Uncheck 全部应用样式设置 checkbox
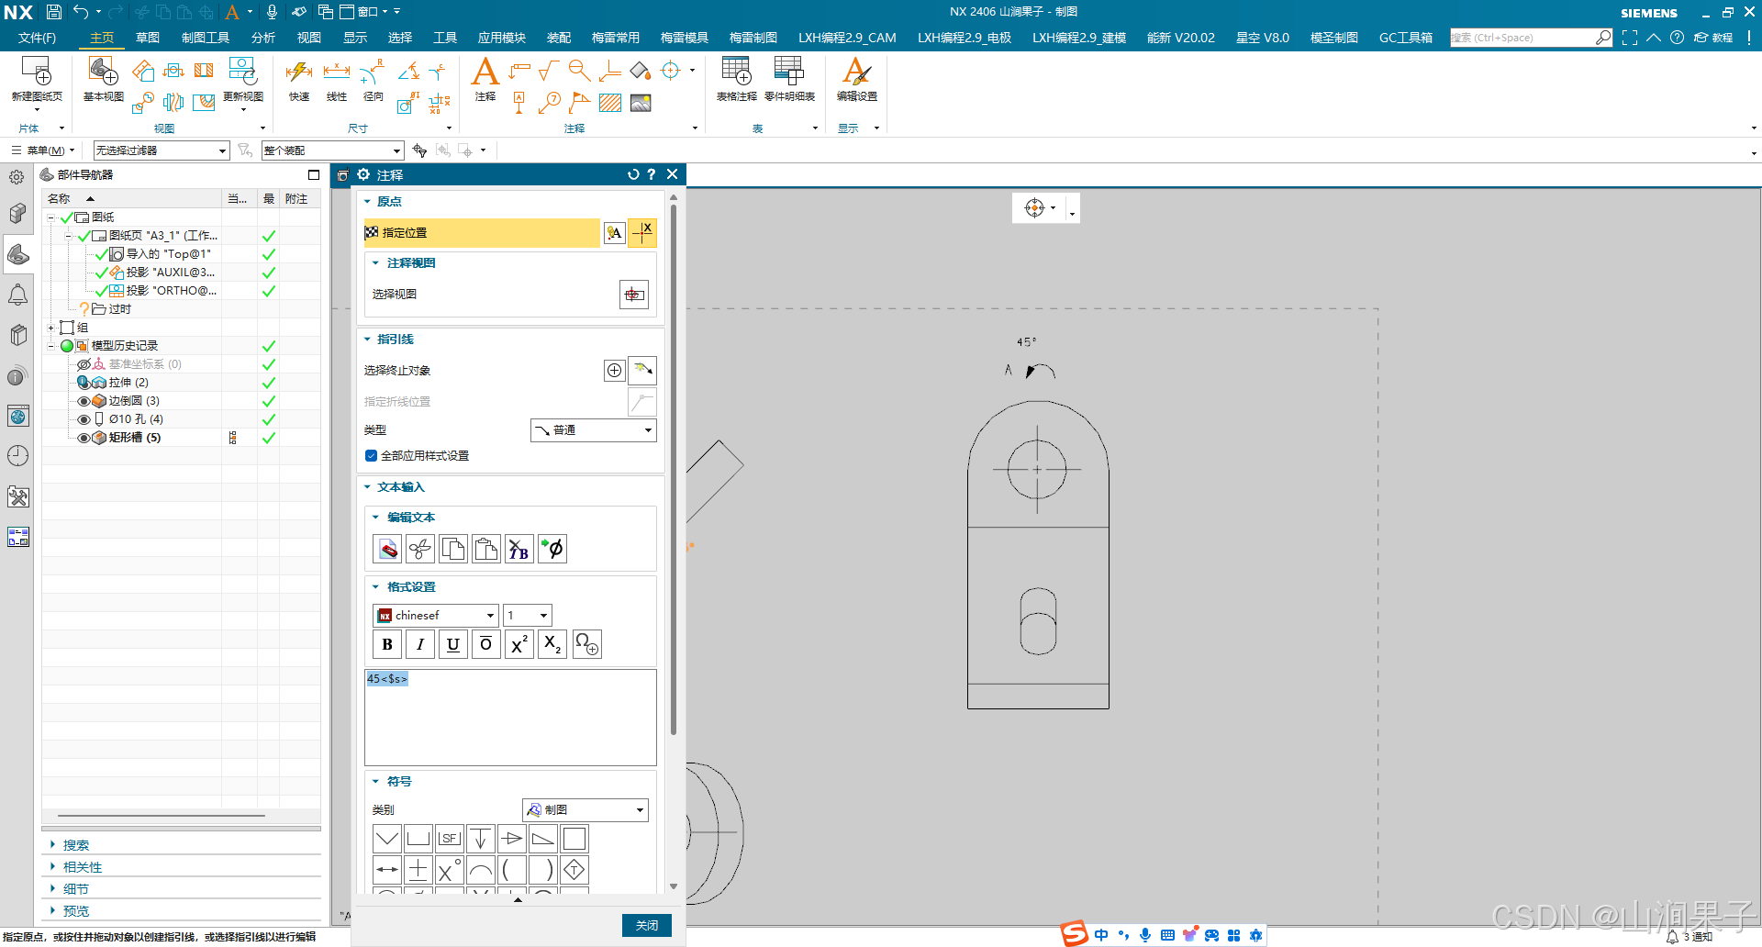1762x947 pixels. (x=372, y=456)
